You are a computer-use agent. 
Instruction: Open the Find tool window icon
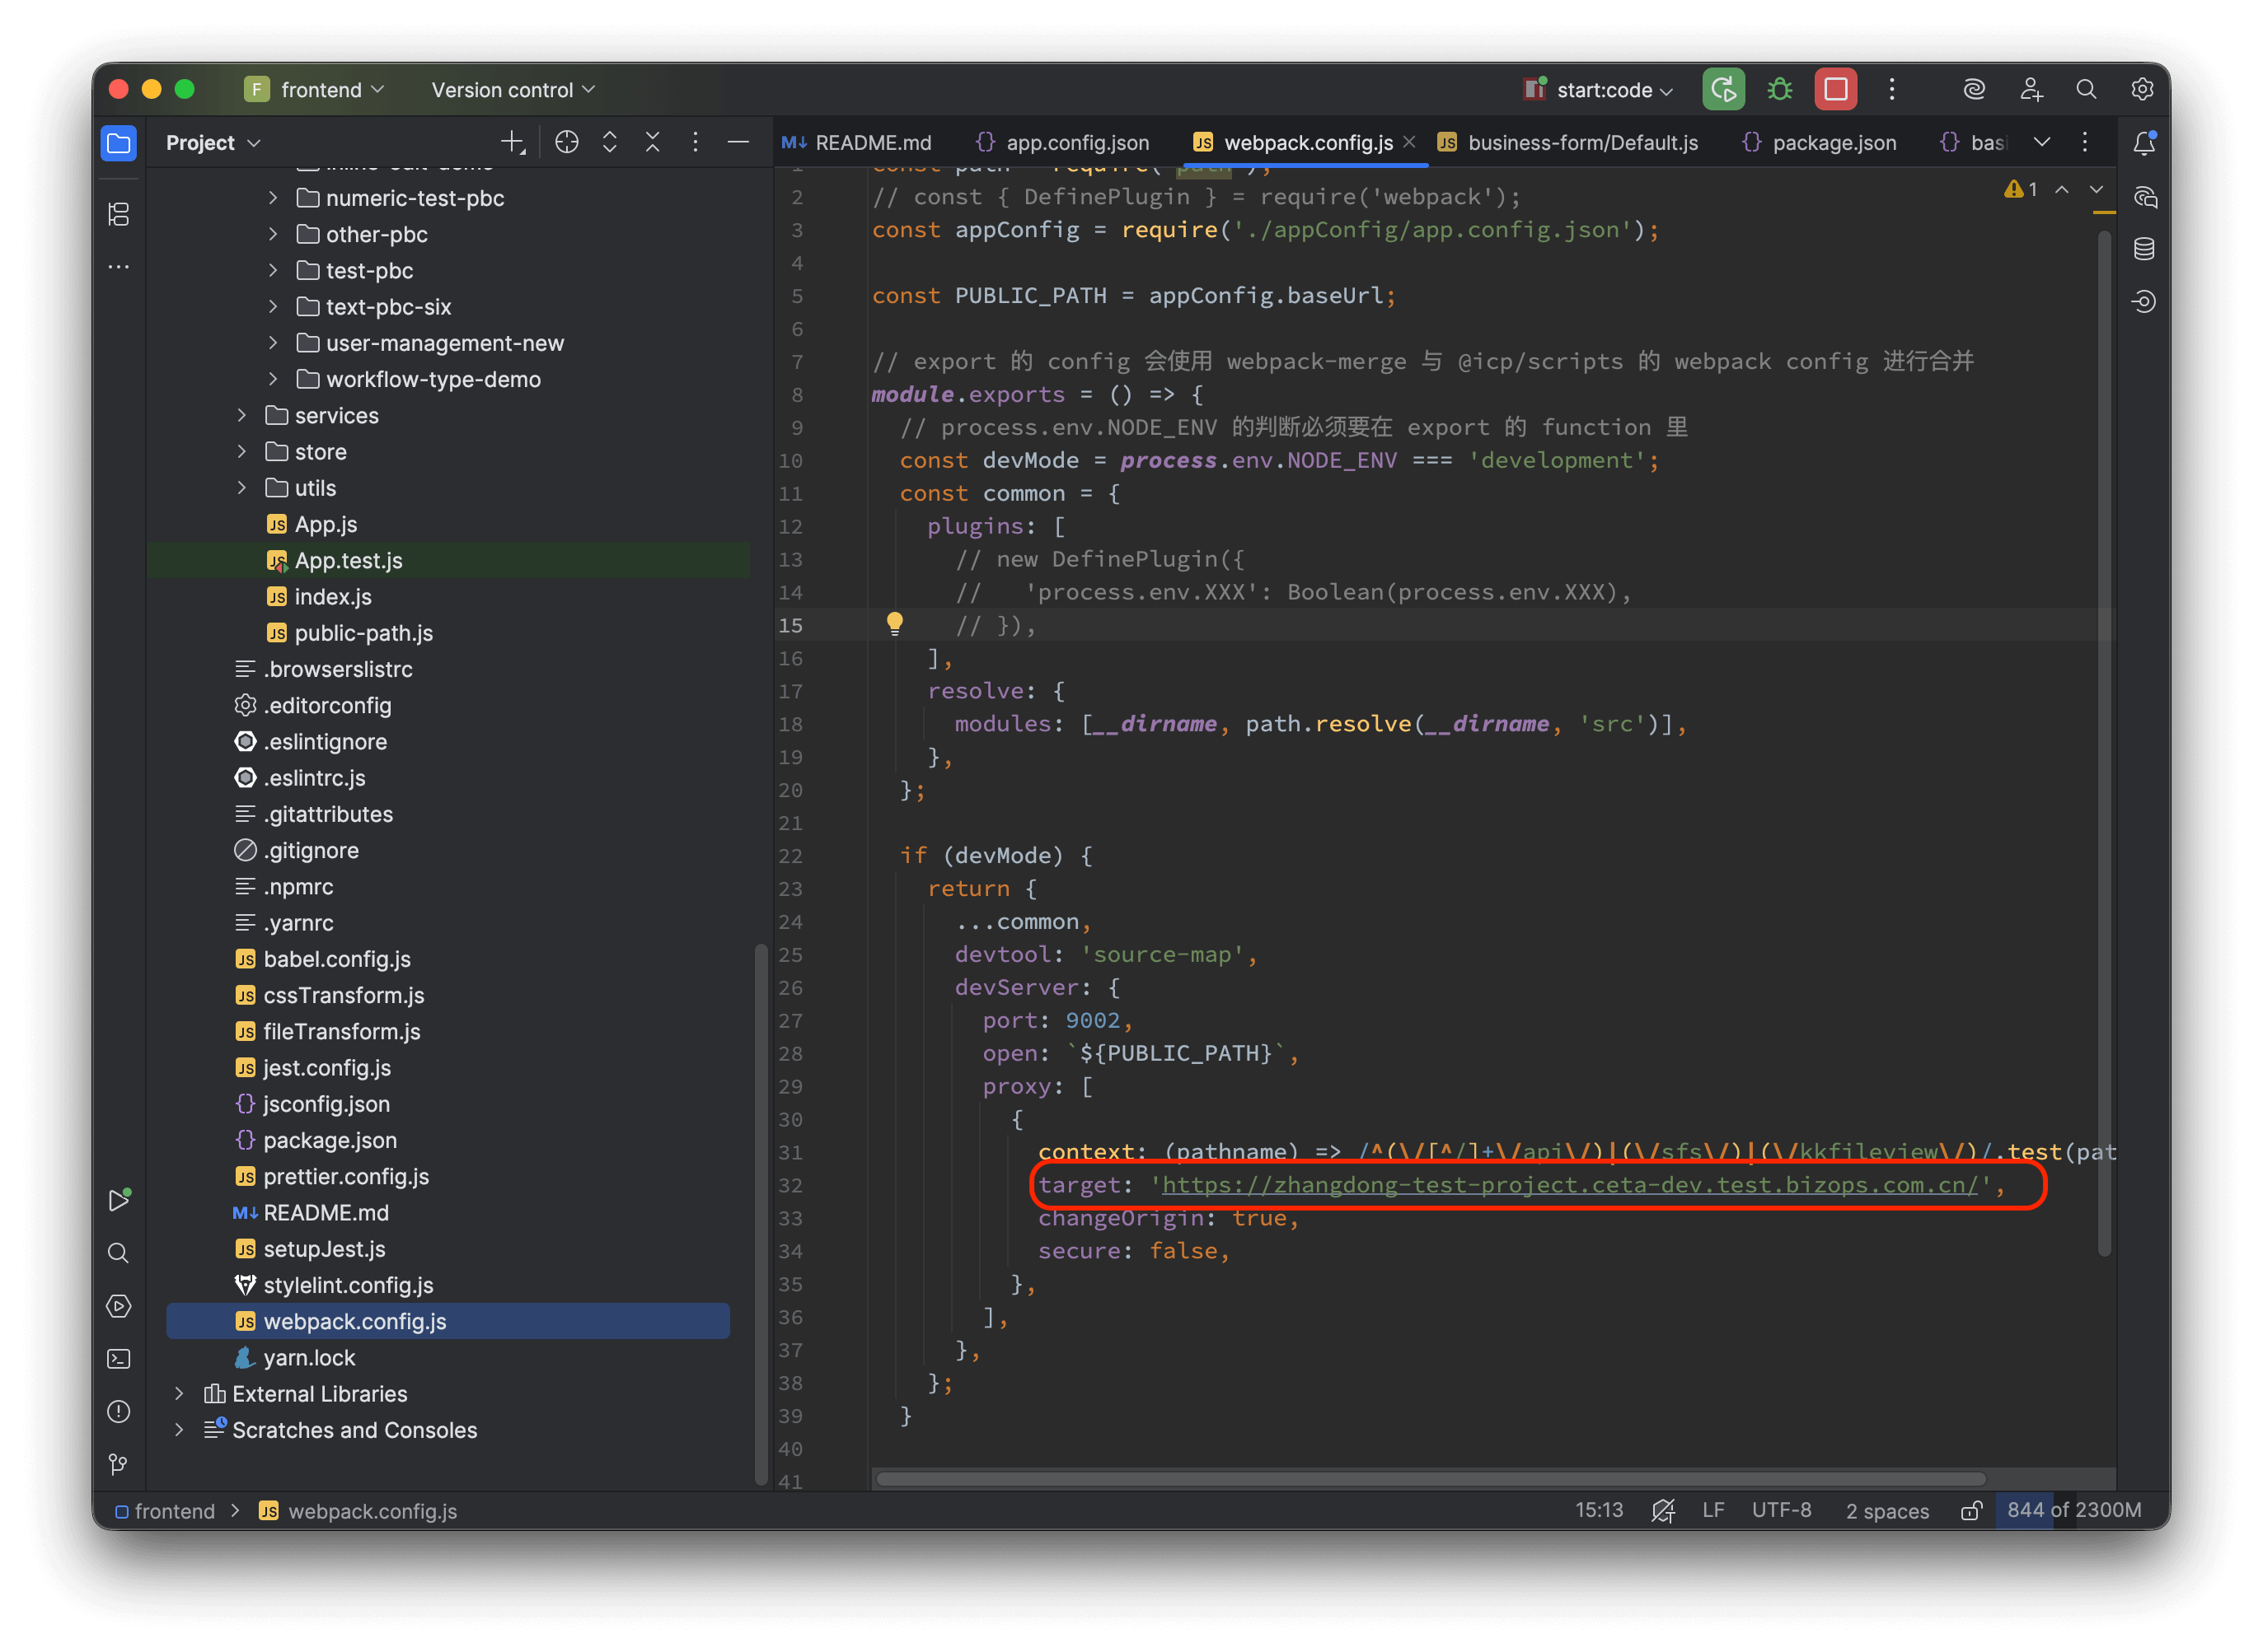coord(118,1253)
